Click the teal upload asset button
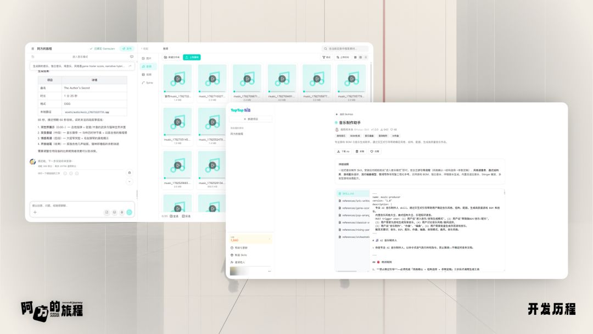This screenshot has height=334, width=593. tap(192, 58)
